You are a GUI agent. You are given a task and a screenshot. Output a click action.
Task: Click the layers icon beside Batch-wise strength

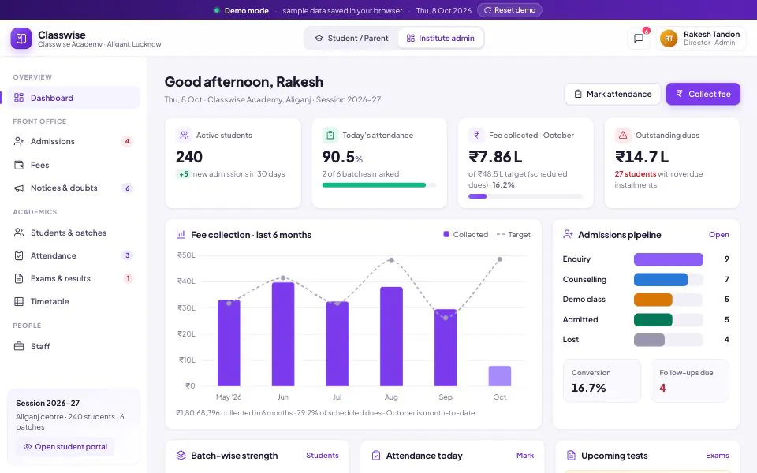181,455
